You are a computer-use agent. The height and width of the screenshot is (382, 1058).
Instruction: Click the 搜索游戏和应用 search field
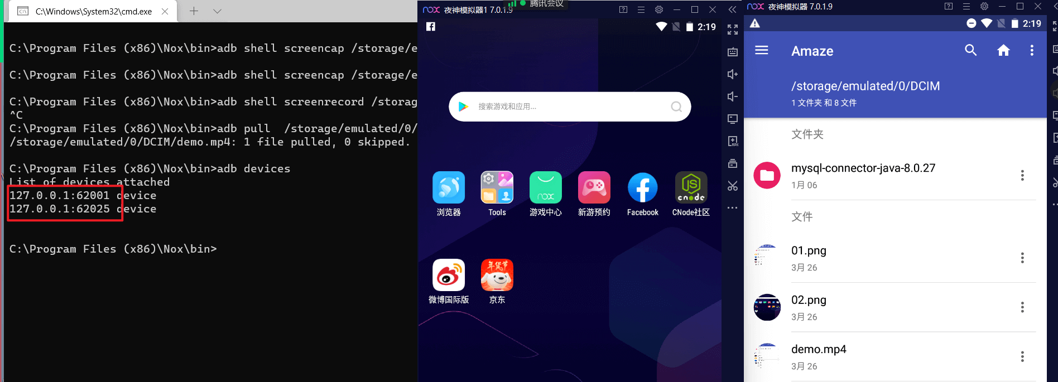point(570,107)
